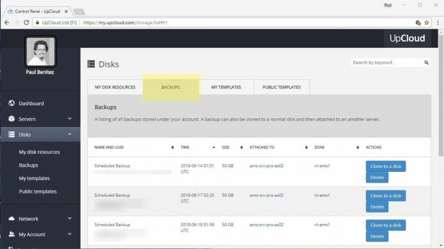Sort by ATTACHED TO column arrows
444x249 pixels.
[x=306, y=147]
